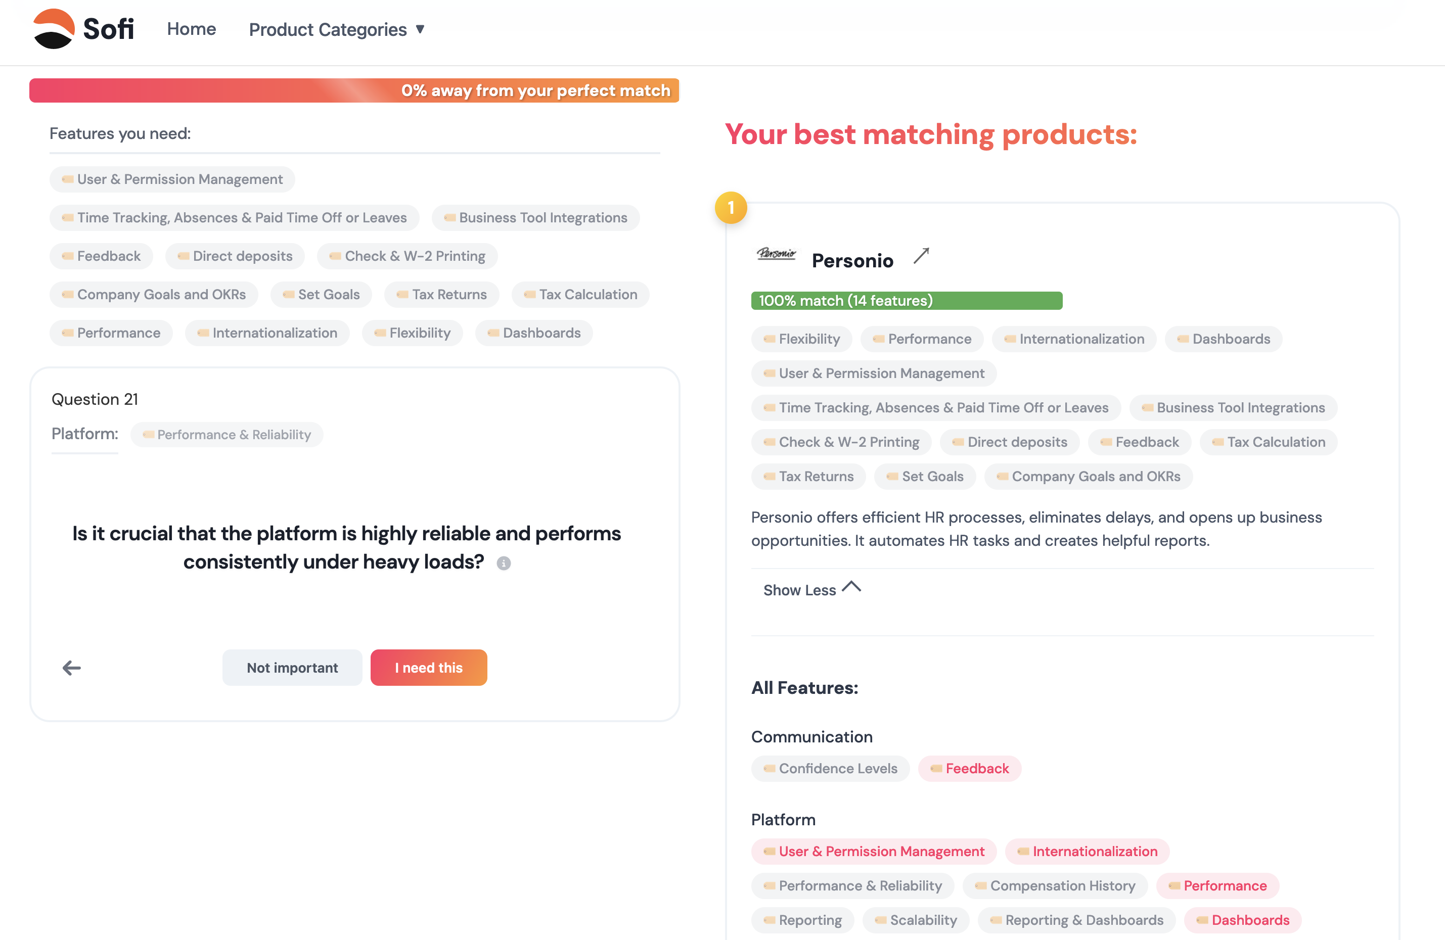
Task: Open the Product Categories dropdown
Action: point(337,29)
